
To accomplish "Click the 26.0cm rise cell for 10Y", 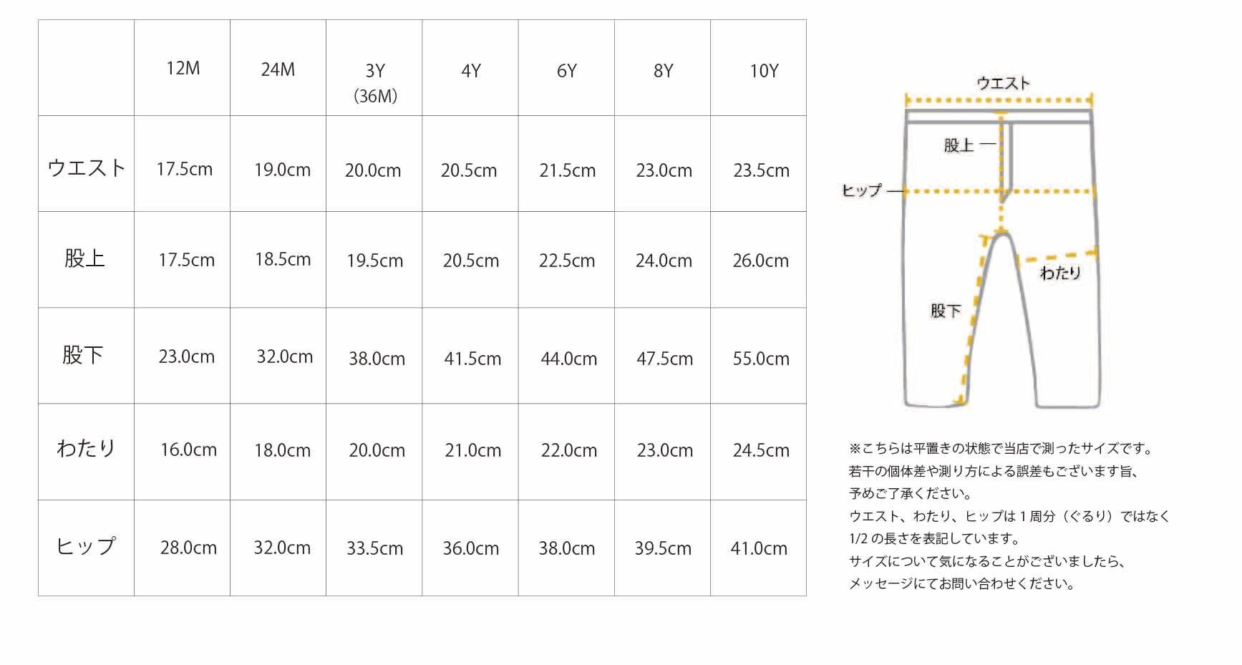I will pos(760,261).
